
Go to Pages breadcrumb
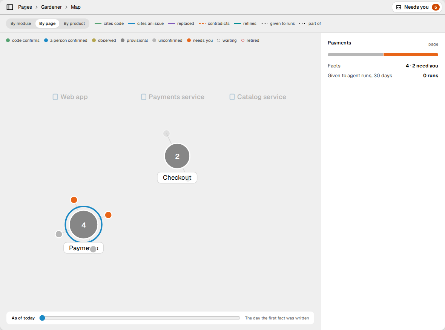[x=25, y=7]
